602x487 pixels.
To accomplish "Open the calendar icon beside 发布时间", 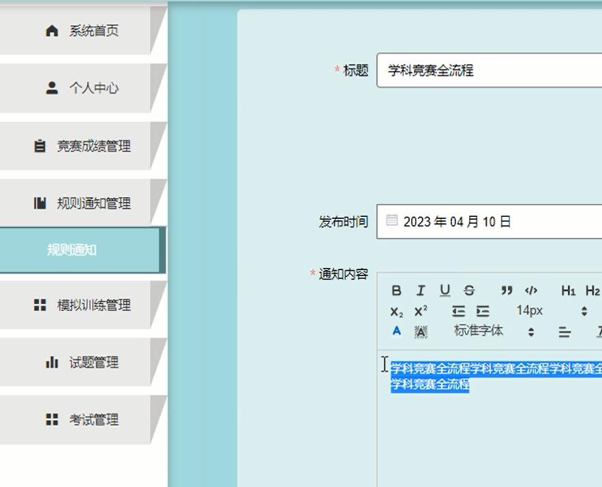I will click(x=392, y=220).
